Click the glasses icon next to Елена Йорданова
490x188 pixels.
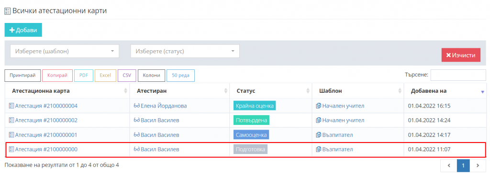click(136, 106)
